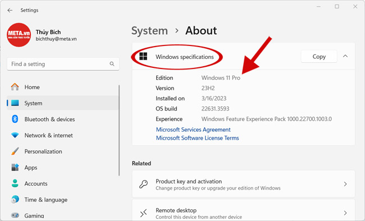Open the Home settings page

63,87
